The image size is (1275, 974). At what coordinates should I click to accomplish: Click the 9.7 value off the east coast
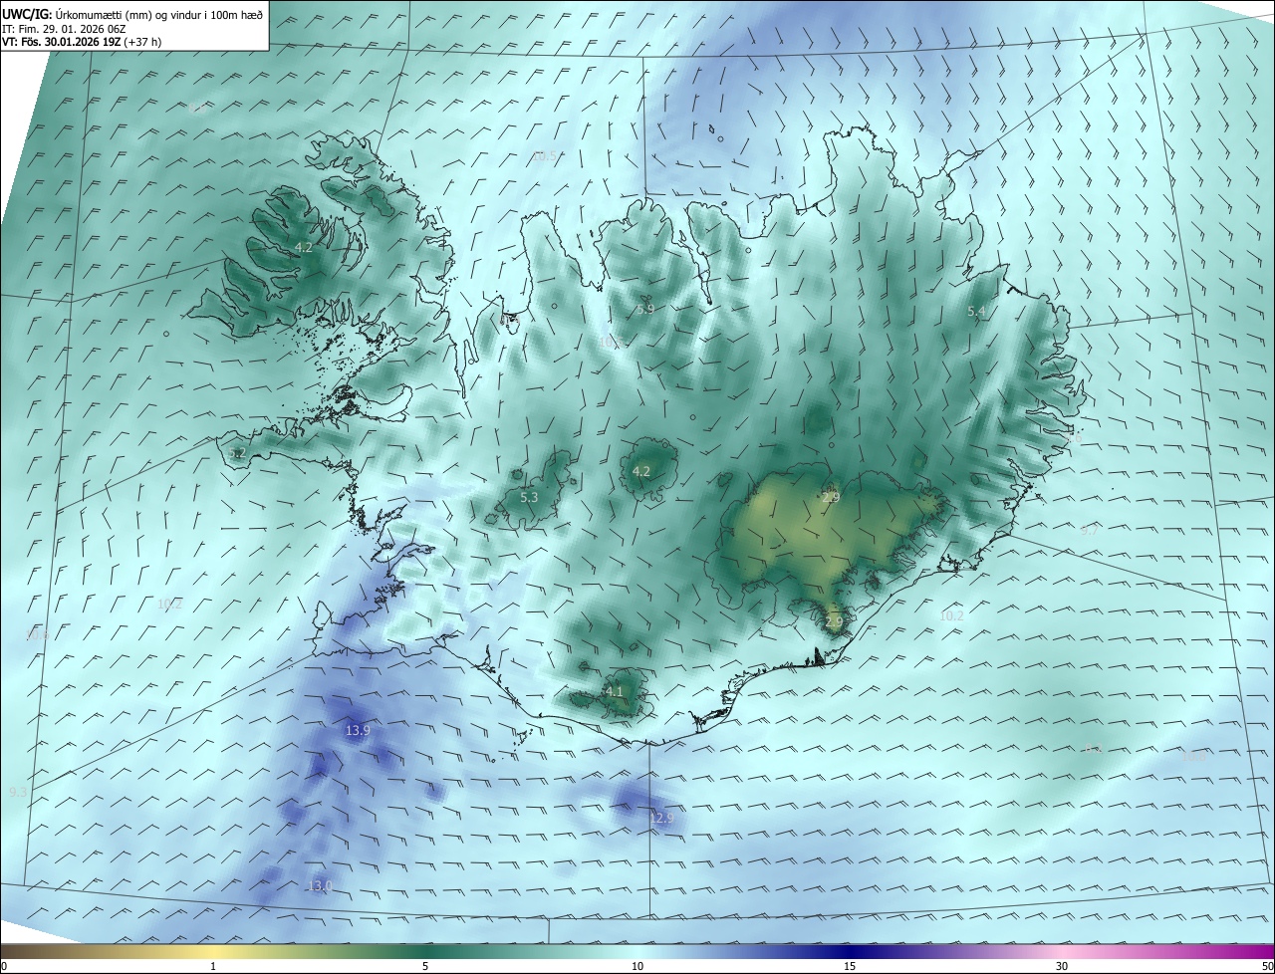(1089, 531)
